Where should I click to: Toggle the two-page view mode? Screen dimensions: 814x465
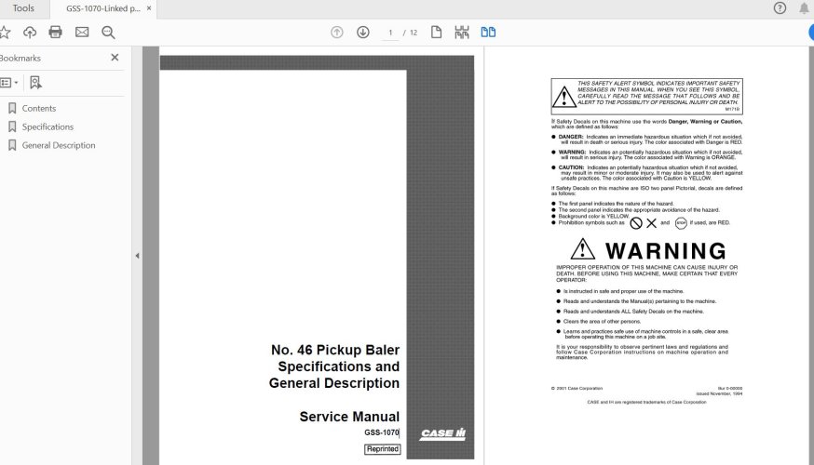[x=488, y=33]
